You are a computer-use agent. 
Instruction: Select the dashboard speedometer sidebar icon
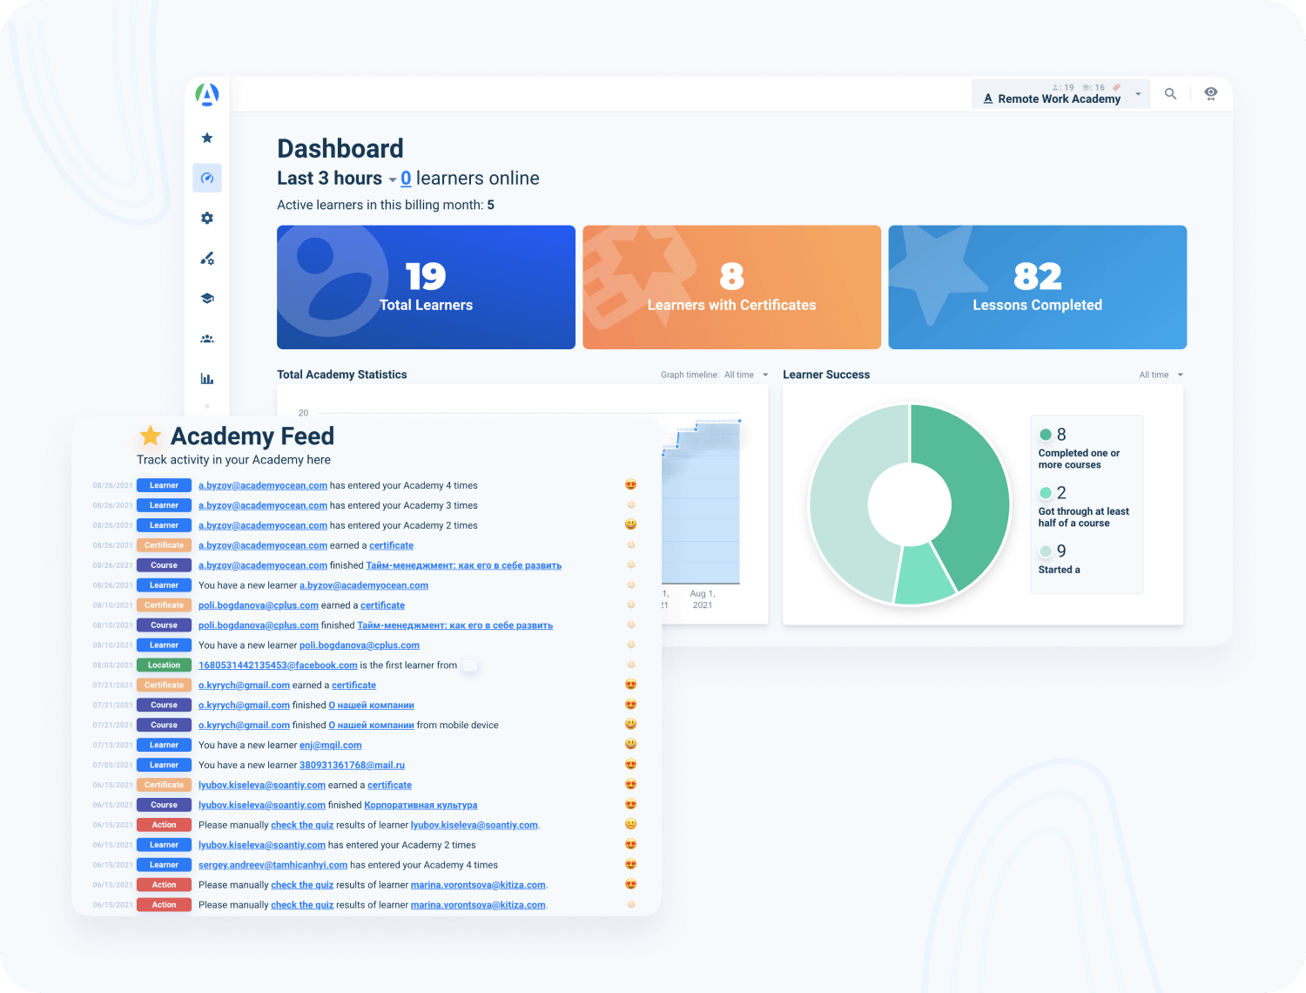pyautogui.click(x=207, y=178)
